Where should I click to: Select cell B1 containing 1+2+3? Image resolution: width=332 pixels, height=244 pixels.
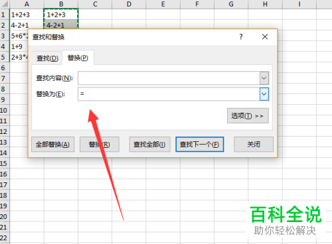point(61,15)
